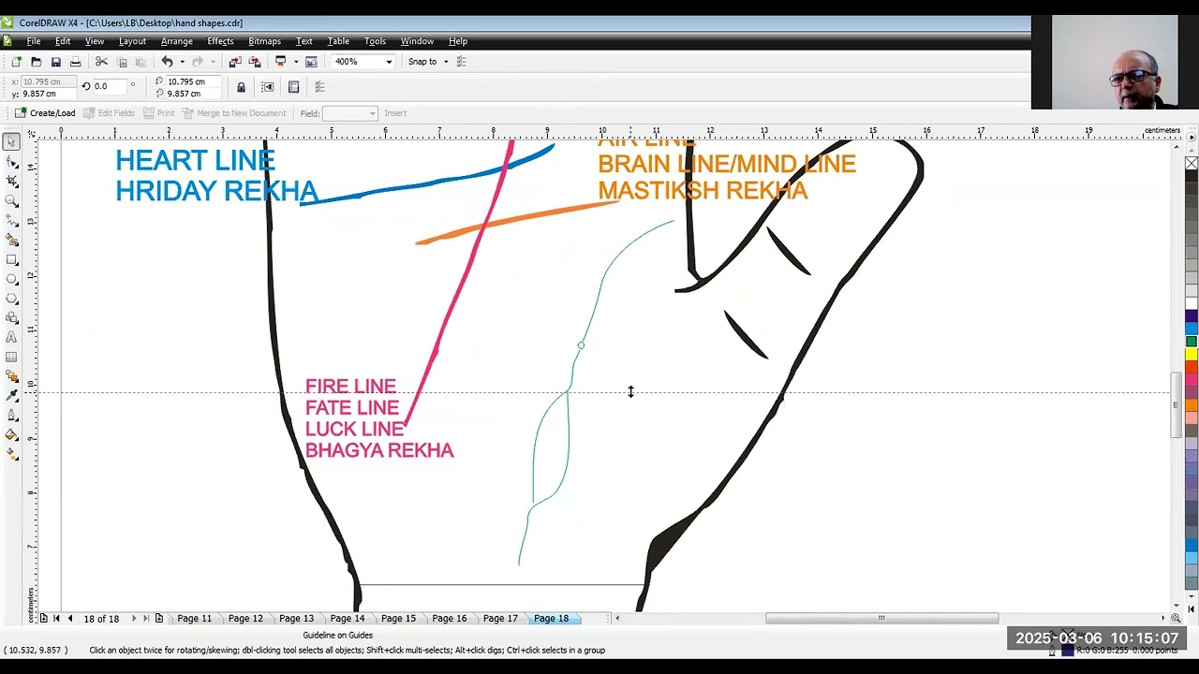Select the Outline Pen tool

pyautogui.click(x=11, y=416)
